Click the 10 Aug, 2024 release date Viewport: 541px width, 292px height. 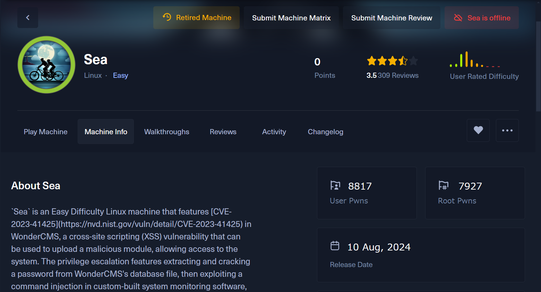[x=379, y=247]
